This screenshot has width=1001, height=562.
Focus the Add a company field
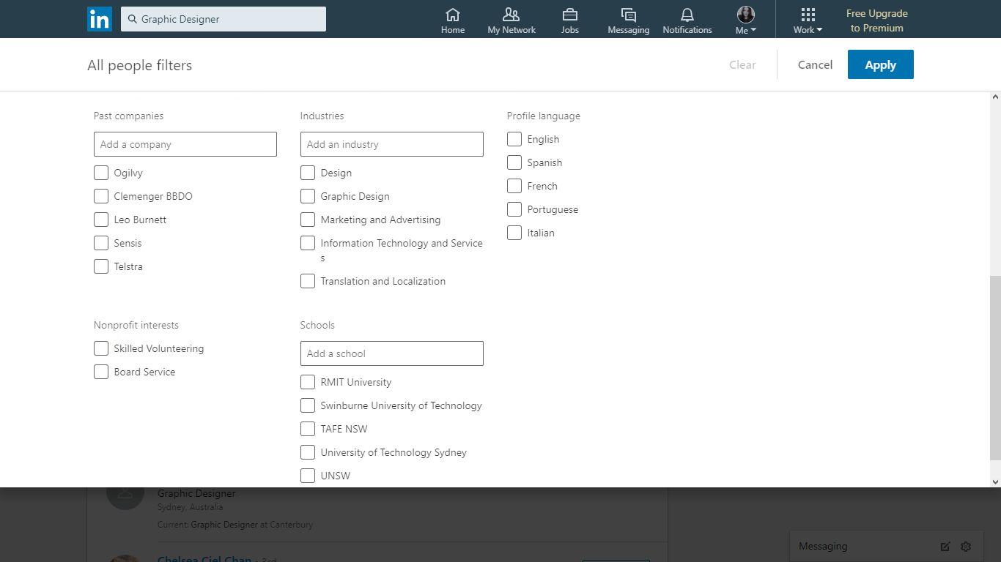[x=185, y=144]
